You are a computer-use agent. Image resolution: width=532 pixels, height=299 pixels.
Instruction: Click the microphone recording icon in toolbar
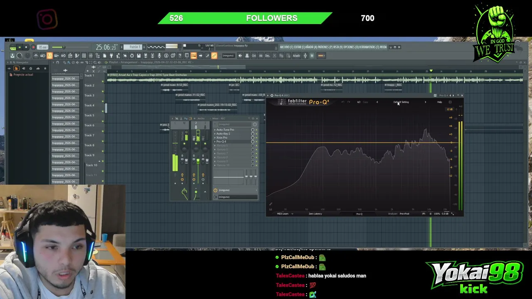tap(159, 56)
